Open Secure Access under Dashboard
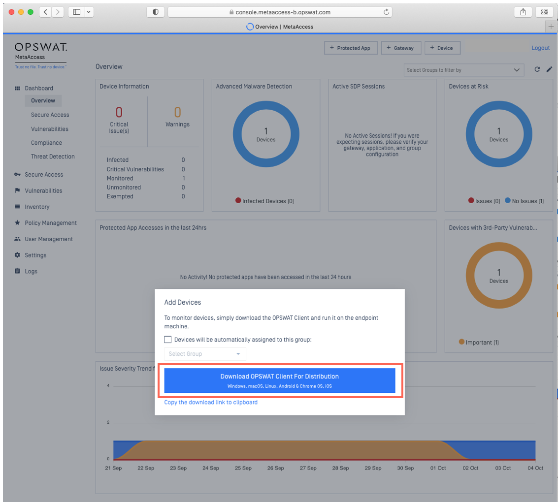Viewport: 558px width, 502px height. [50, 115]
